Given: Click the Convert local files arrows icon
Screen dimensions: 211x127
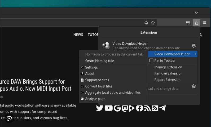Looking at the screenshot, I should point(82,86).
